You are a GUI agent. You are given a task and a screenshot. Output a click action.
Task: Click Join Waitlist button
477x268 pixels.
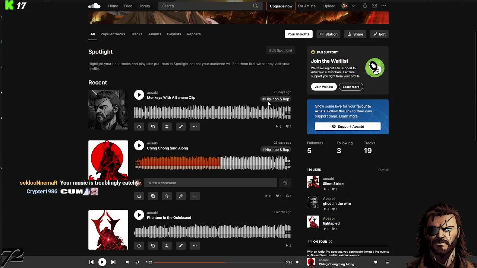pos(324,87)
